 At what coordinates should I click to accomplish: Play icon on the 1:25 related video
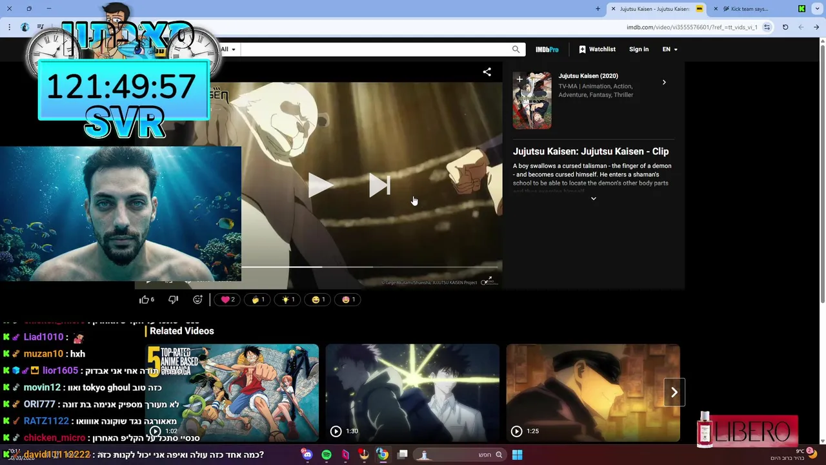click(x=516, y=431)
